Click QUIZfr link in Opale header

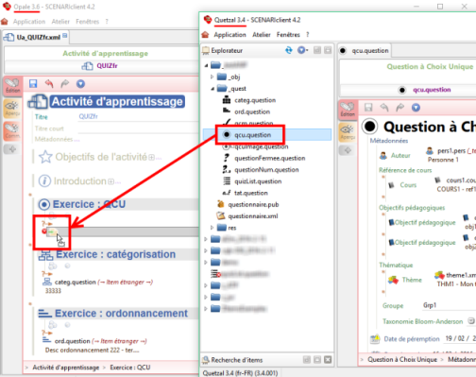point(107,66)
